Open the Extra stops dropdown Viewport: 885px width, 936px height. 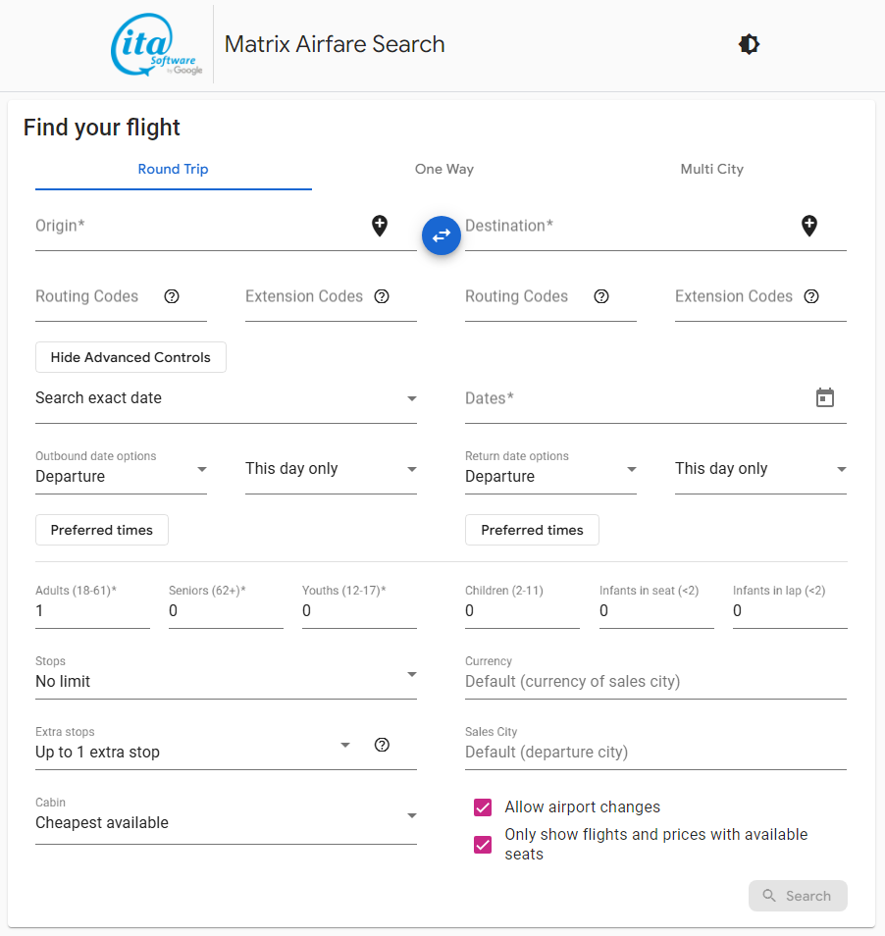[x=194, y=746]
